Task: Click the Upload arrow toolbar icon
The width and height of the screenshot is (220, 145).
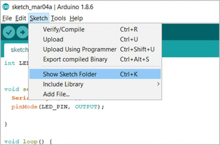Action: (x=22, y=32)
